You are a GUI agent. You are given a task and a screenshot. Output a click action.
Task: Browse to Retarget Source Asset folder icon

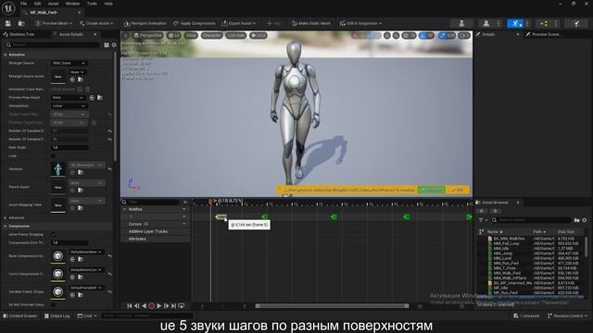tap(81, 80)
